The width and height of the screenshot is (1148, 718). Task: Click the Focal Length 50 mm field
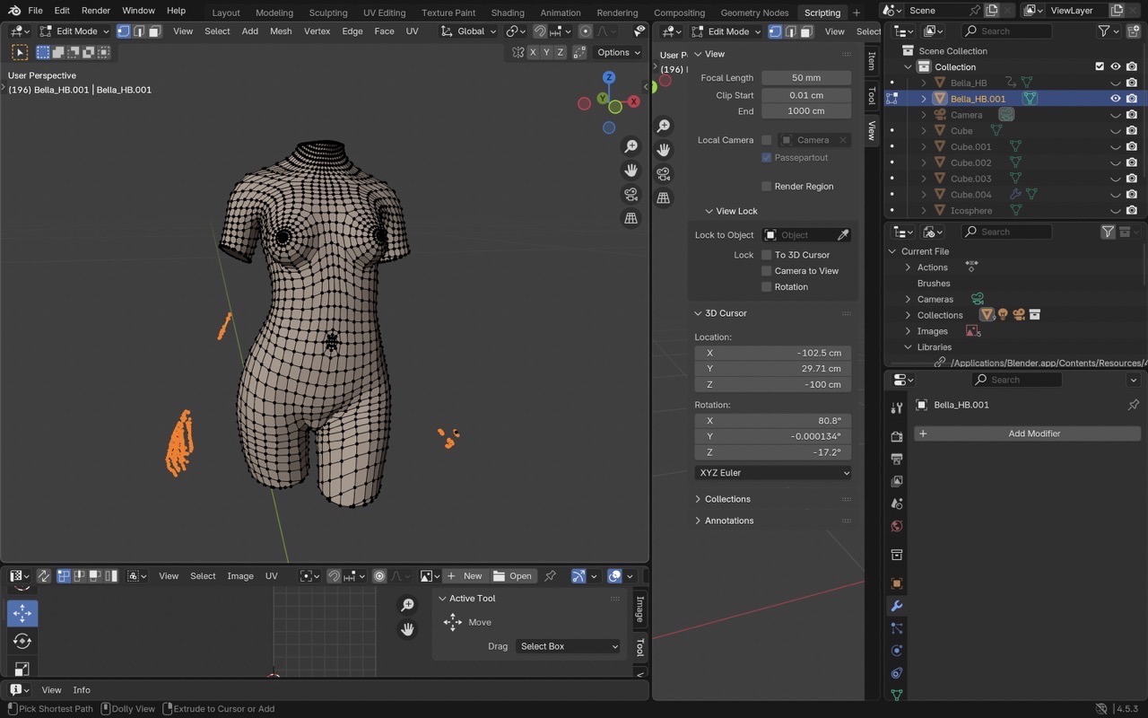[x=805, y=78]
